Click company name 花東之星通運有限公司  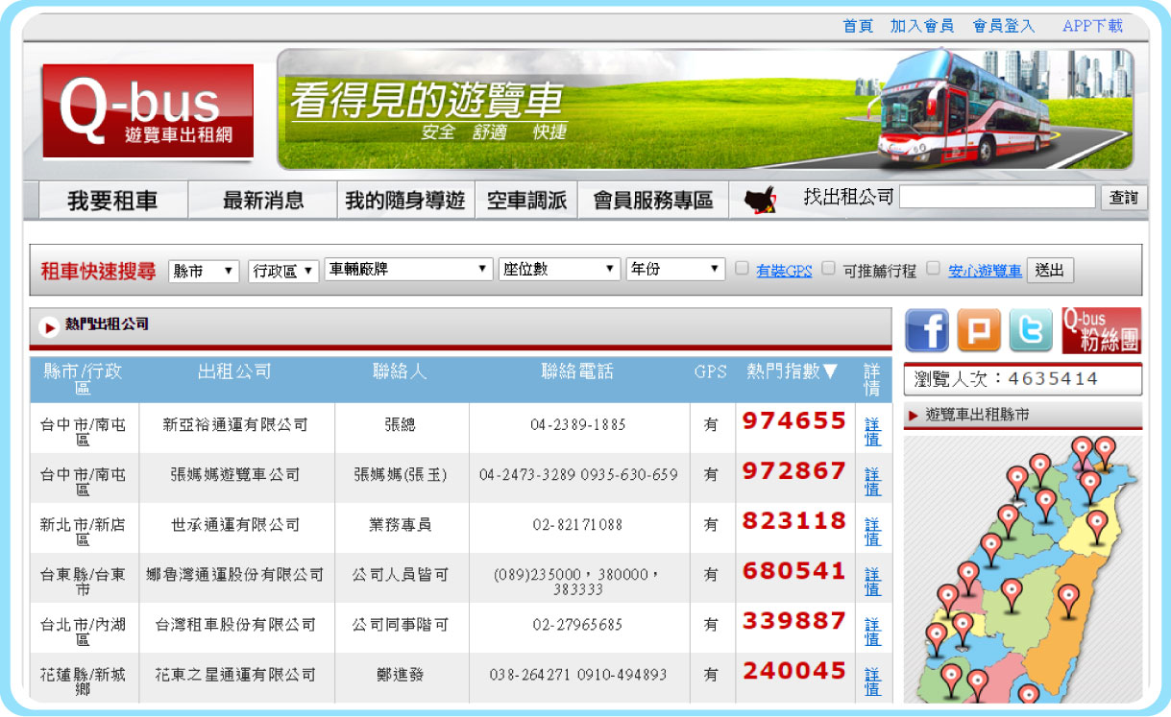tap(235, 674)
